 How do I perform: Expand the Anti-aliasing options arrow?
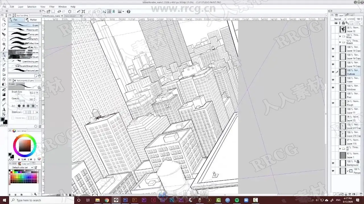click(37, 106)
